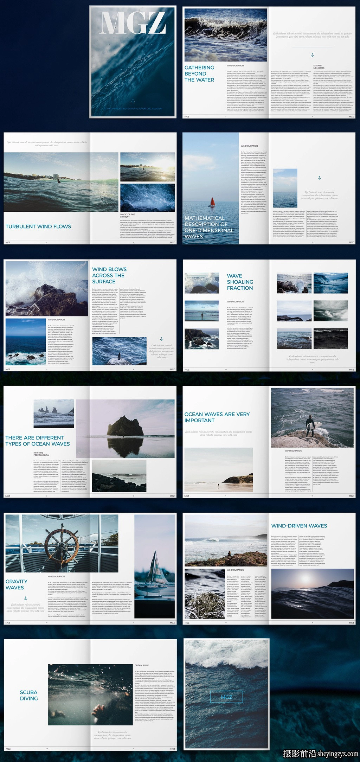Click the anchor icon on the MGZ cover
360x762 pixels.
coord(133,101)
